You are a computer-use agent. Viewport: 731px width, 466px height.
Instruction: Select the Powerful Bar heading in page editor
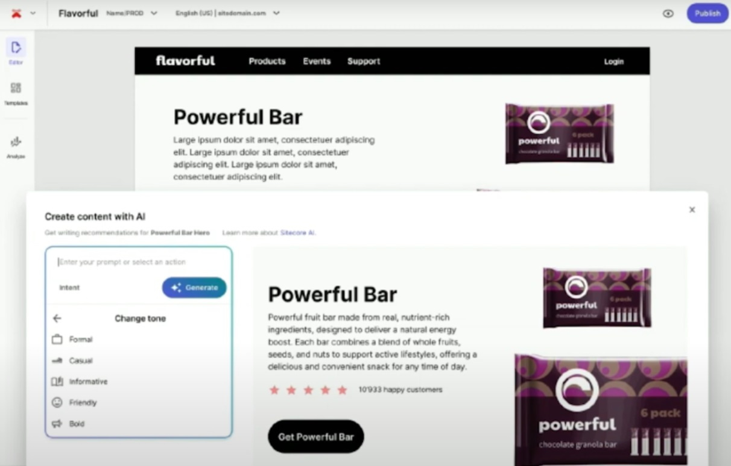[238, 117]
